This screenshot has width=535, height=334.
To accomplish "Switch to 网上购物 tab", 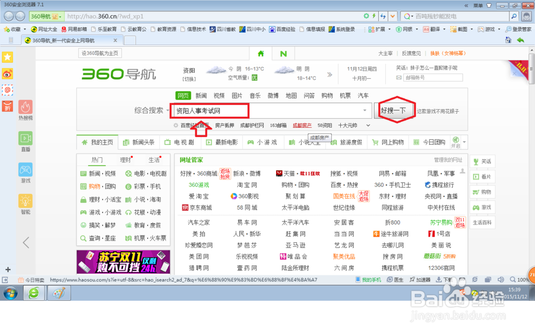I will [388, 142].
